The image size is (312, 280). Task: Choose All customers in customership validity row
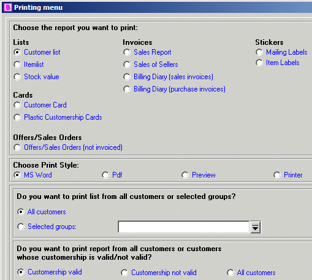230,273
